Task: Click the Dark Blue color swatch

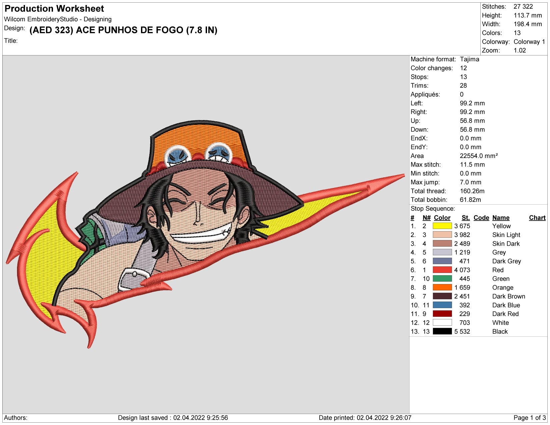Action: click(x=442, y=305)
